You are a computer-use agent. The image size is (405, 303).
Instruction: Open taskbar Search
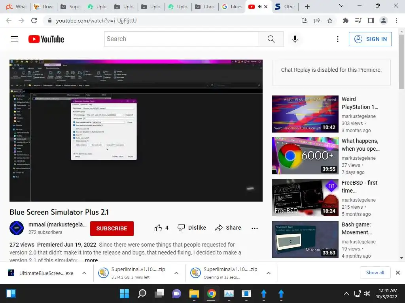tap(142, 294)
